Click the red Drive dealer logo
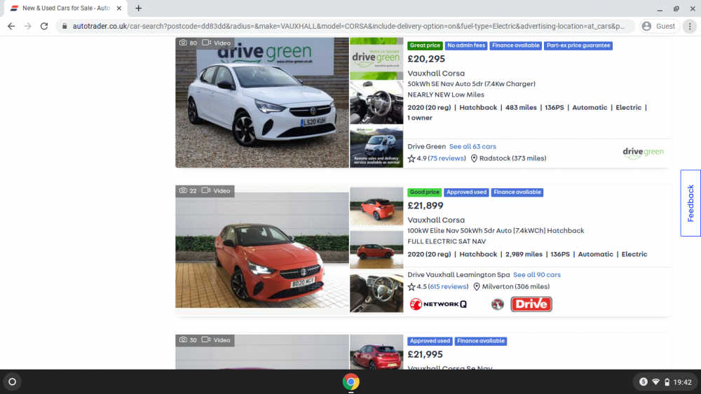 531,304
